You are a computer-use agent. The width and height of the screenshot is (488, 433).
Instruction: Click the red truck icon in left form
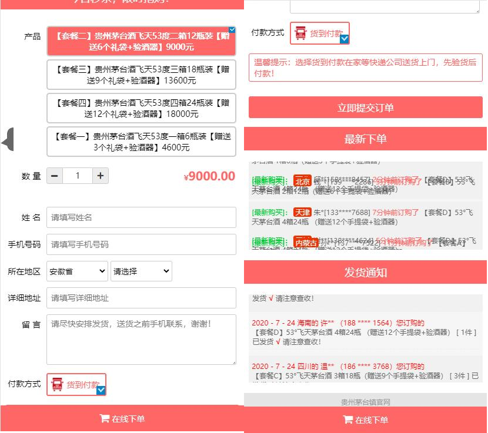coord(57,384)
